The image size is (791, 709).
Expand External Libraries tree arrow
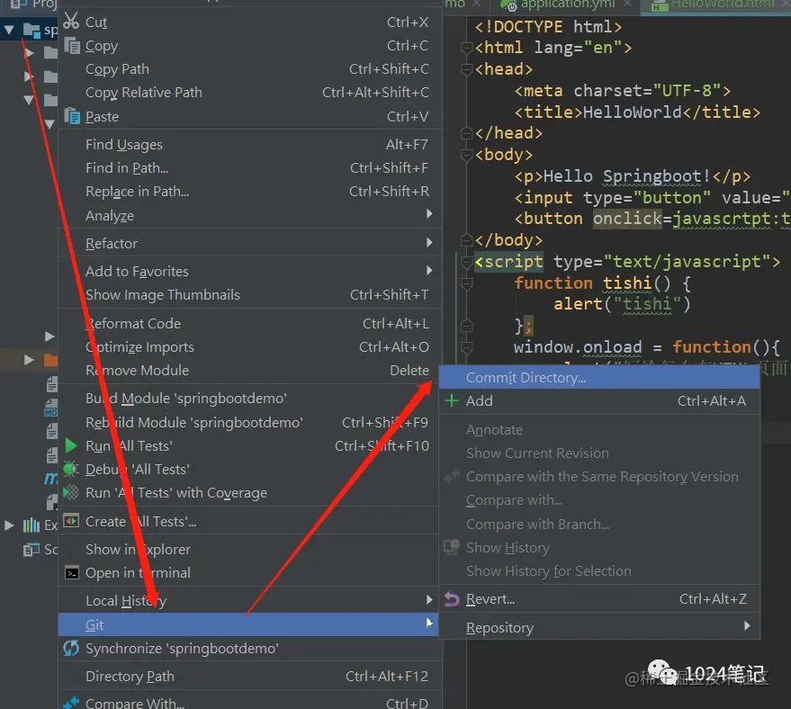click(x=9, y=525)
